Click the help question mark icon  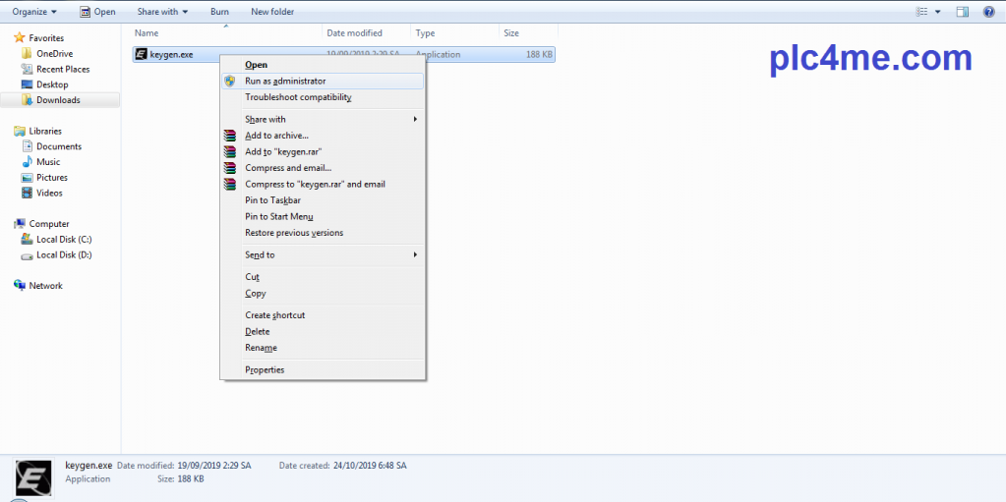click(x=988, y=12)
